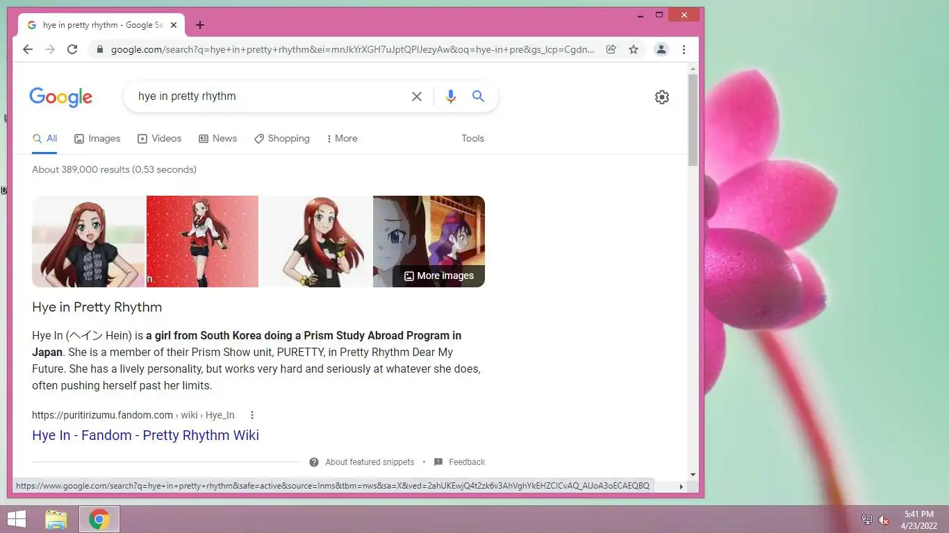The width and height of the screenshot is (949, 533).
Task: Switch to the Videos tab
Action: tap(160, 138)
